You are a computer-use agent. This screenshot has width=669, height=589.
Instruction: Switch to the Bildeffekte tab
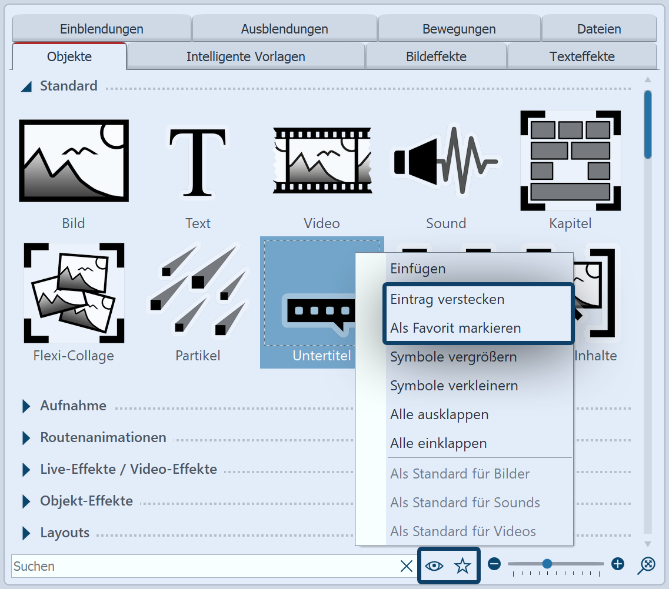coord(436,56)
